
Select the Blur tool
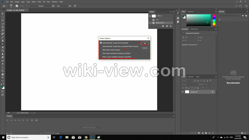pyautogui.click(x=2, y=54)
